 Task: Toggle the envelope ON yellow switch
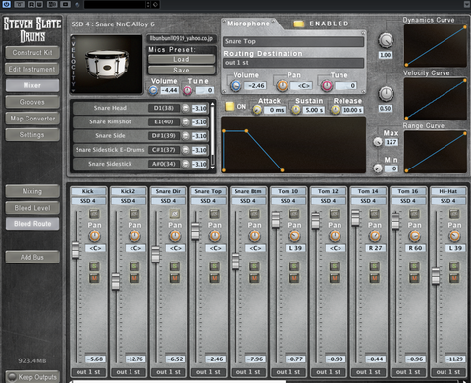tap(230, 106)
